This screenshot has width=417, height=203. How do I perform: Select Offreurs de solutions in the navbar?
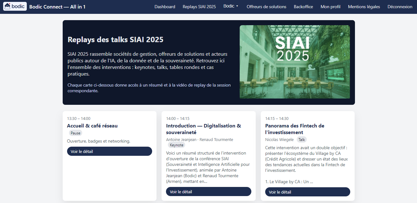click(x=266, y=6)
